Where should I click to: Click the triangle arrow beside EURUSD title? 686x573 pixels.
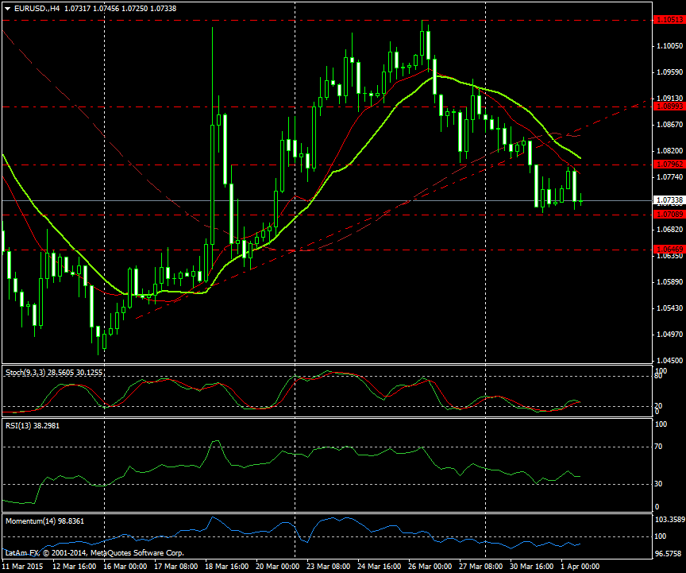coord(7,8)
